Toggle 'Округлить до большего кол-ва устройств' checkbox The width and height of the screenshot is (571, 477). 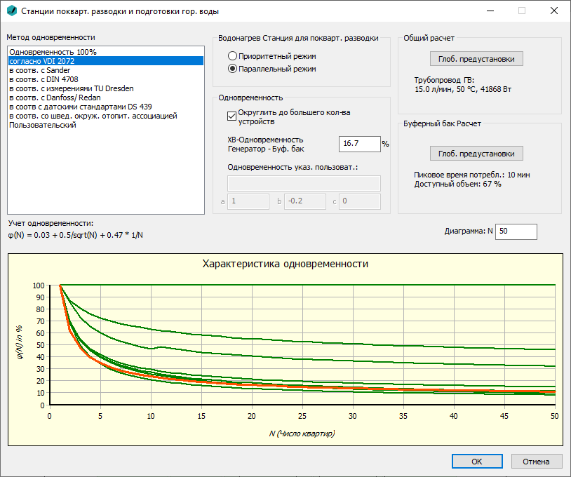point(231,116)
